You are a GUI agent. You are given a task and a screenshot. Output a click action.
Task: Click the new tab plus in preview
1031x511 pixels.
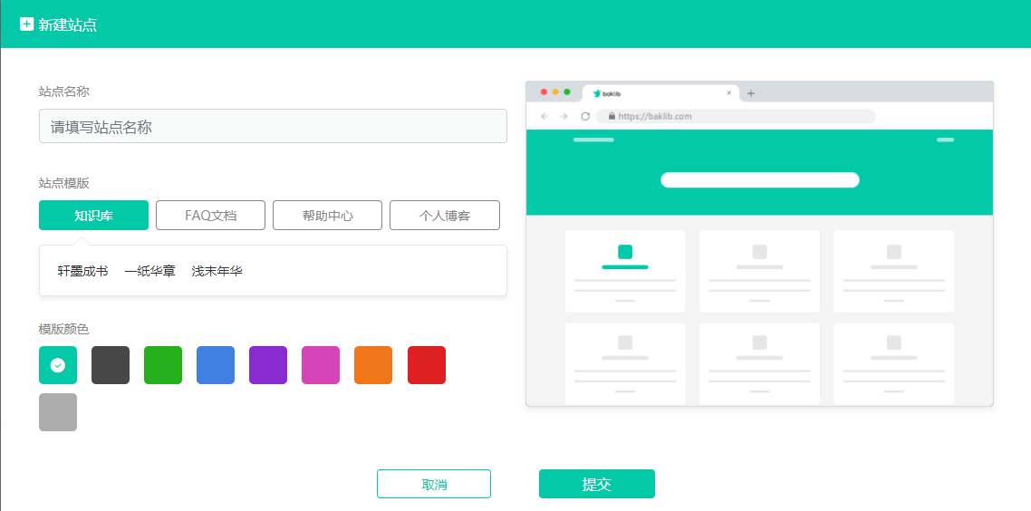tap(751, 93)
